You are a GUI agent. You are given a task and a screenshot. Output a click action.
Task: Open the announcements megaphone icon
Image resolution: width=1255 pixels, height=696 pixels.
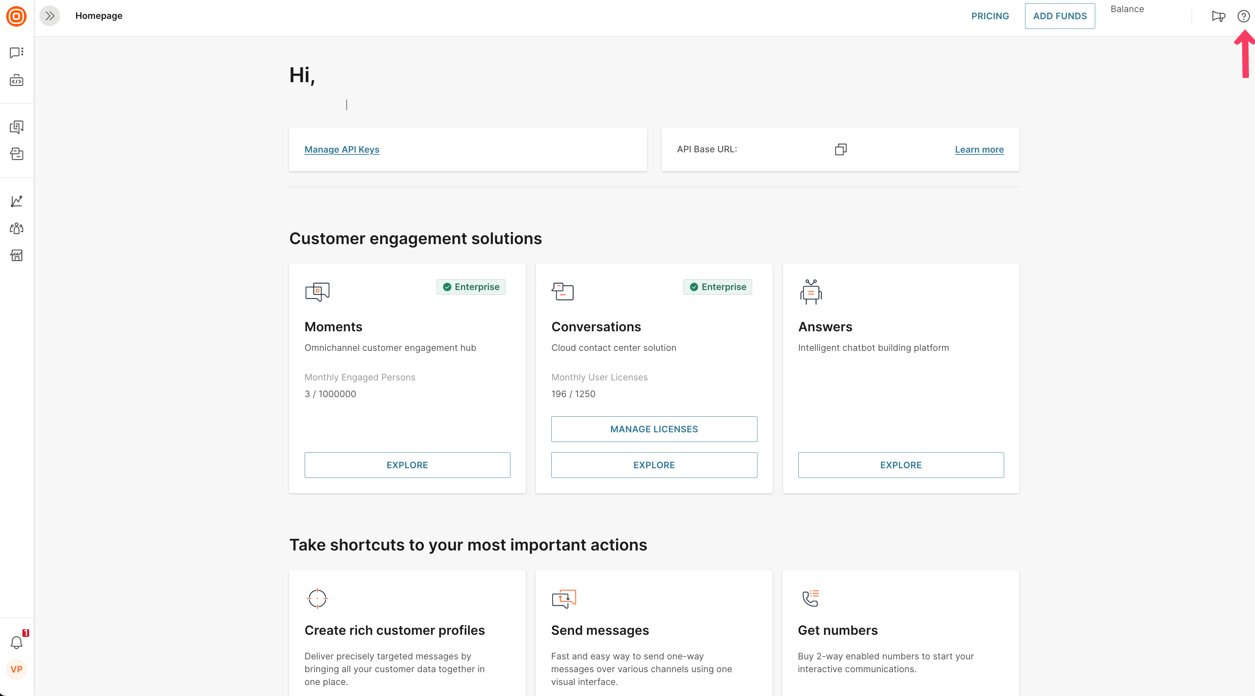1218,17
